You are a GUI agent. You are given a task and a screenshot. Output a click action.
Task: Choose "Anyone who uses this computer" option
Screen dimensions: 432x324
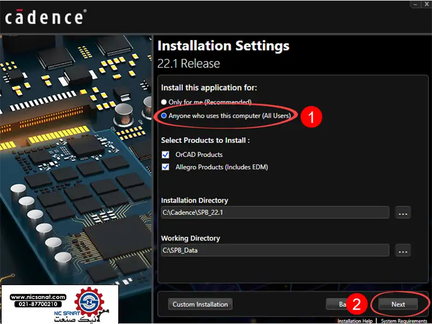tap(164, 116)
